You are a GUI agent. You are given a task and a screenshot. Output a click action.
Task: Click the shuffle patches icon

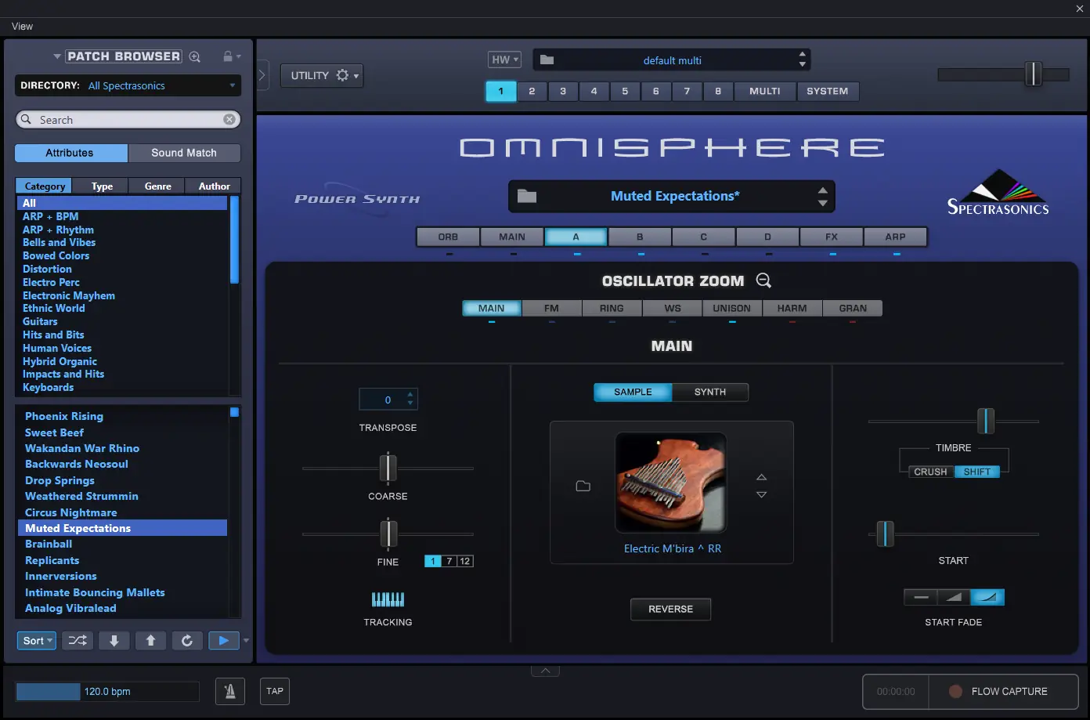(78, 641)
